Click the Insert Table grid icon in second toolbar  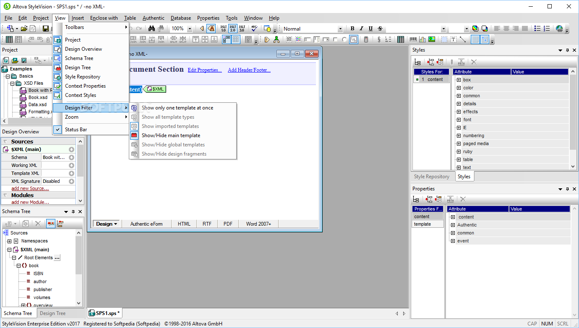401,39
